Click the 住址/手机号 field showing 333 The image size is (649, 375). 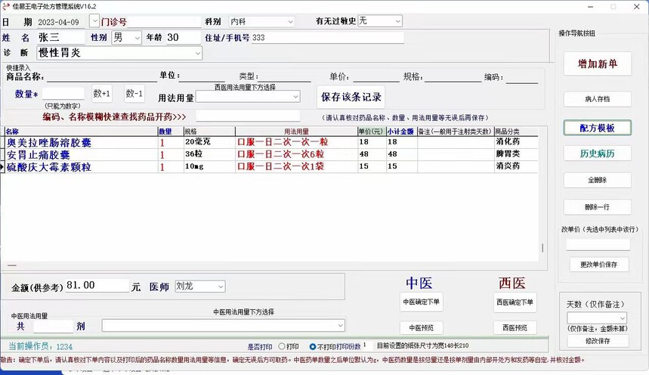(327, 38)
